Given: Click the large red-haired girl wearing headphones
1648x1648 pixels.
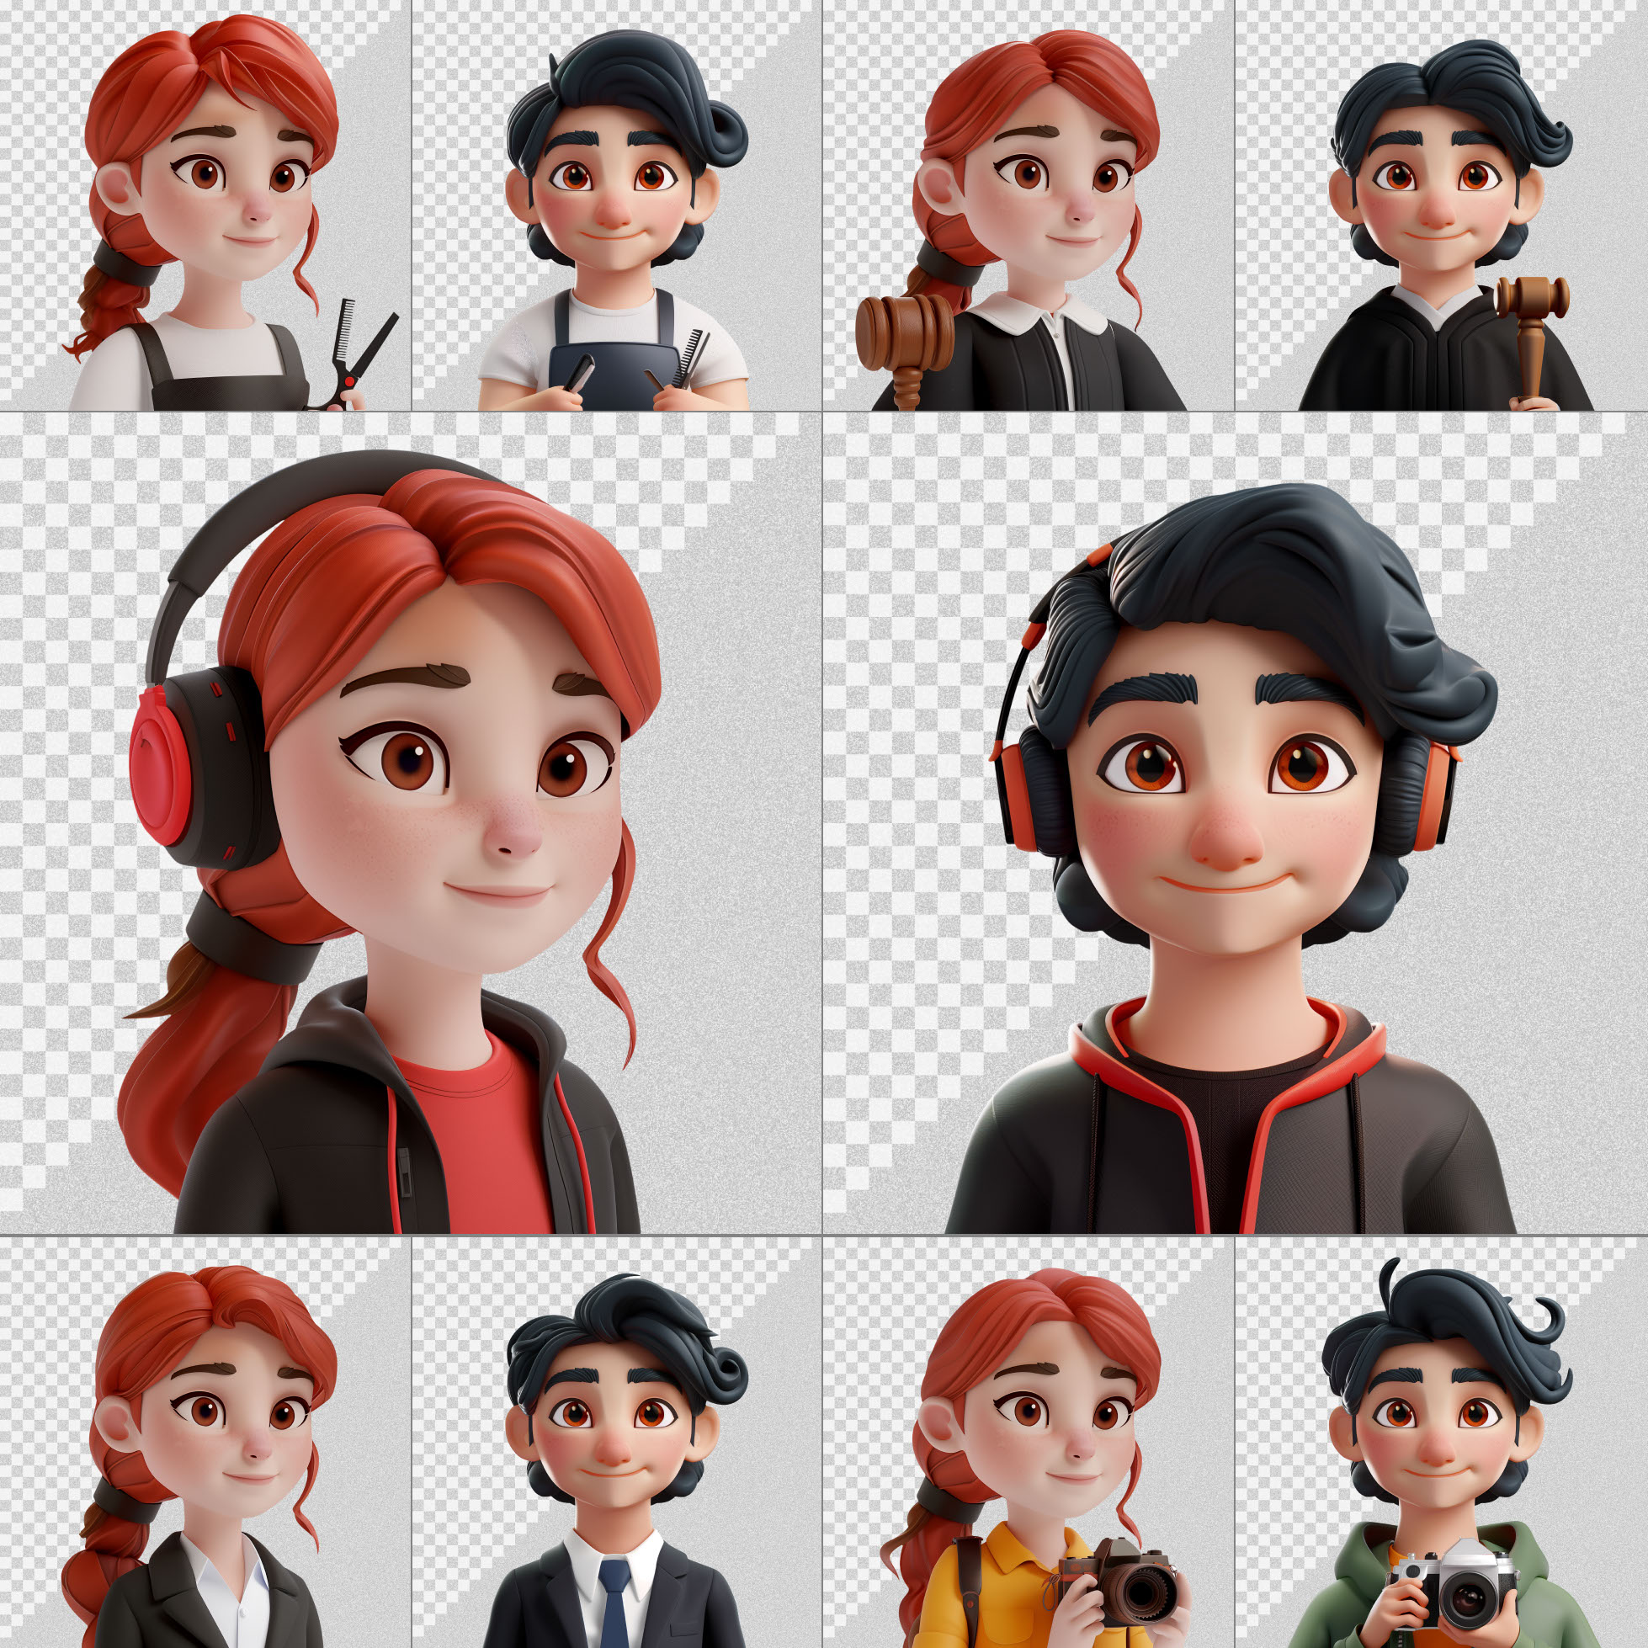Looking at the screenshot, I should coord(409,819).
